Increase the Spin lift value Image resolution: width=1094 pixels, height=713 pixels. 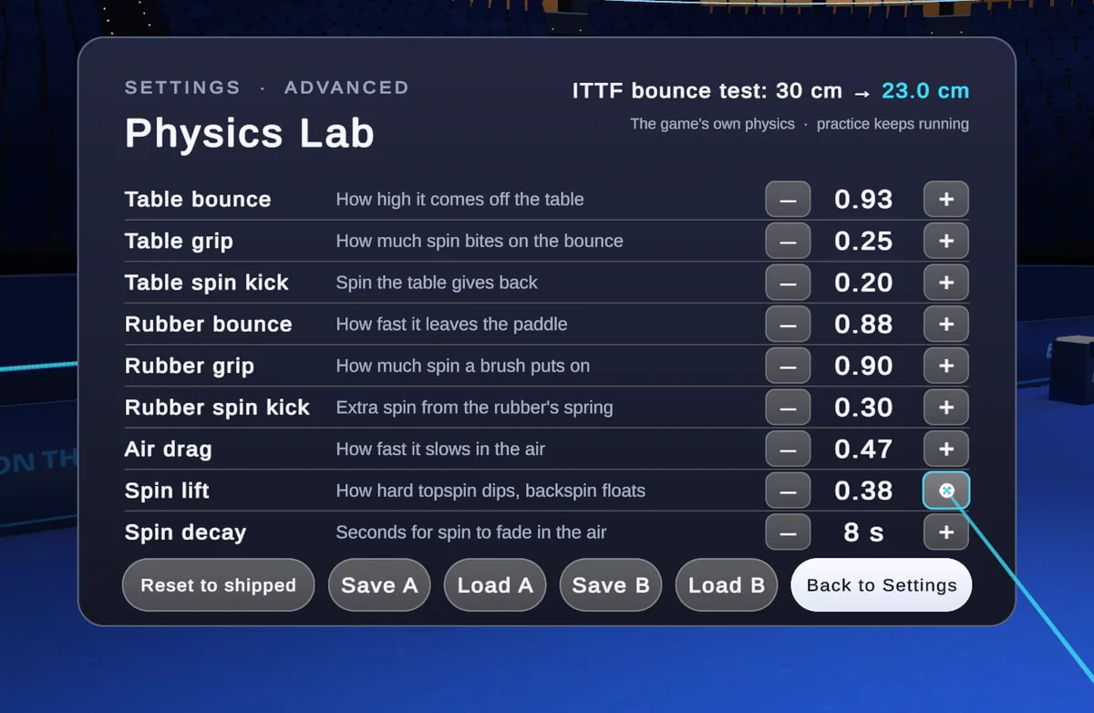pos(946,491)
